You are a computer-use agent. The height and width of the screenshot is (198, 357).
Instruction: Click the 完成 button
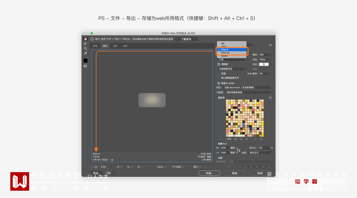click(260, 173)
